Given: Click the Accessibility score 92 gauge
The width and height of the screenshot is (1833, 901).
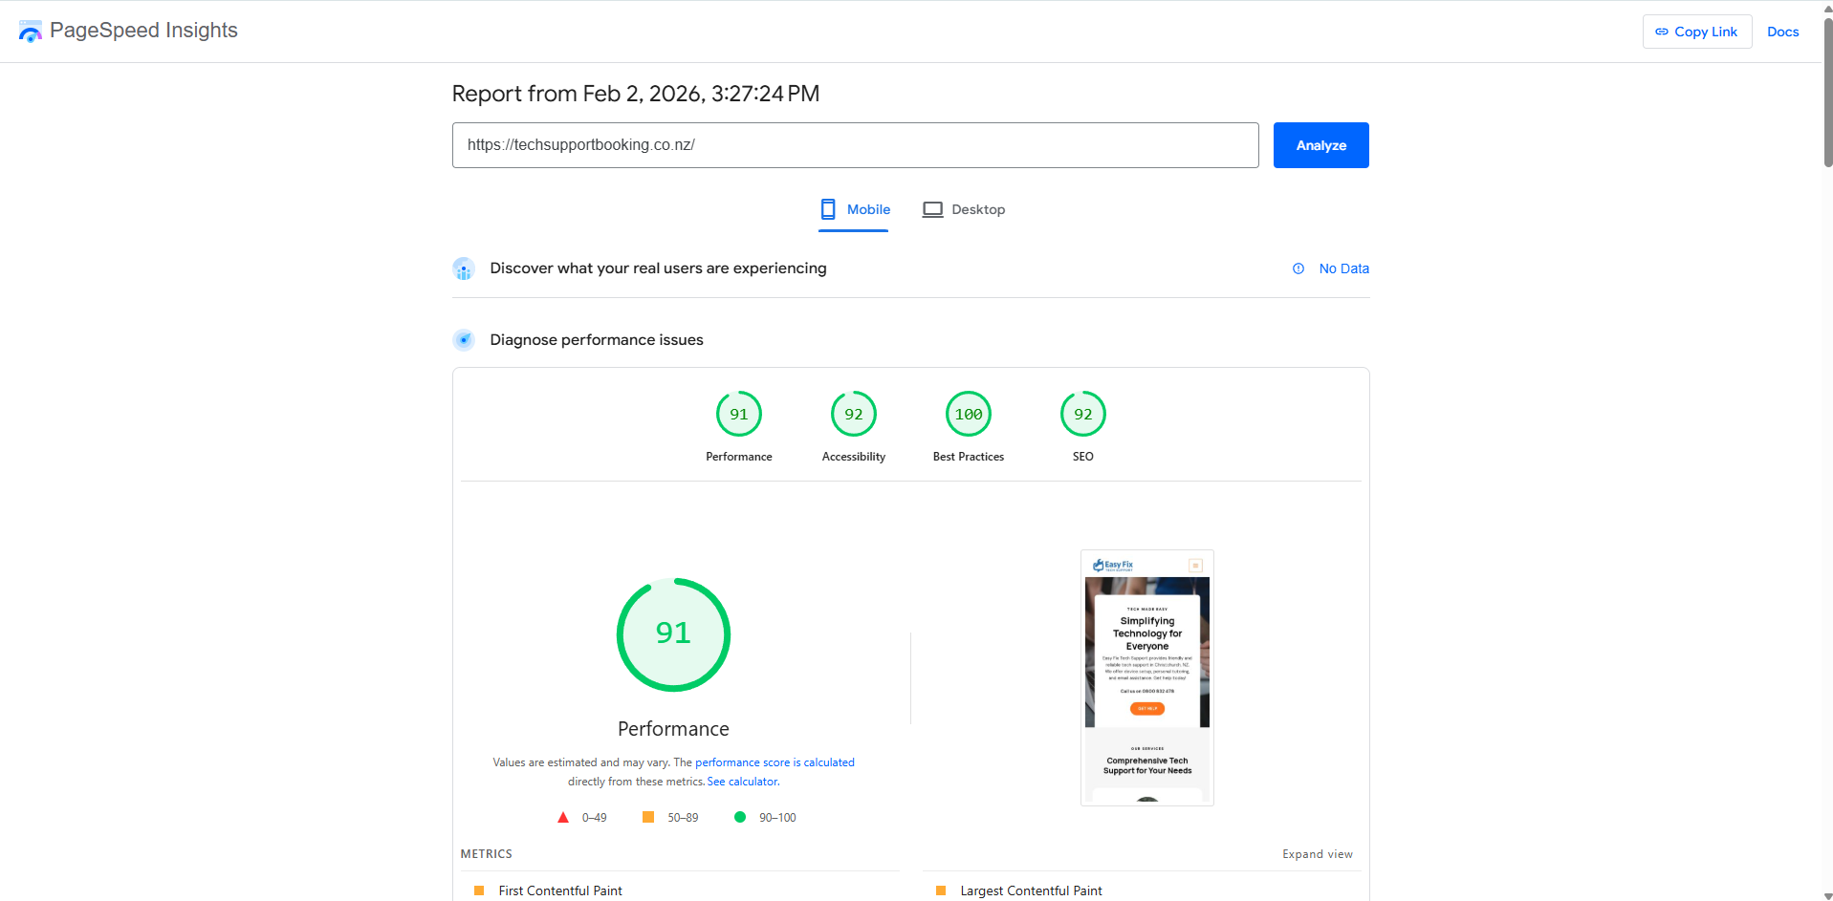Looking at the screenshot, I should point(853,415).
